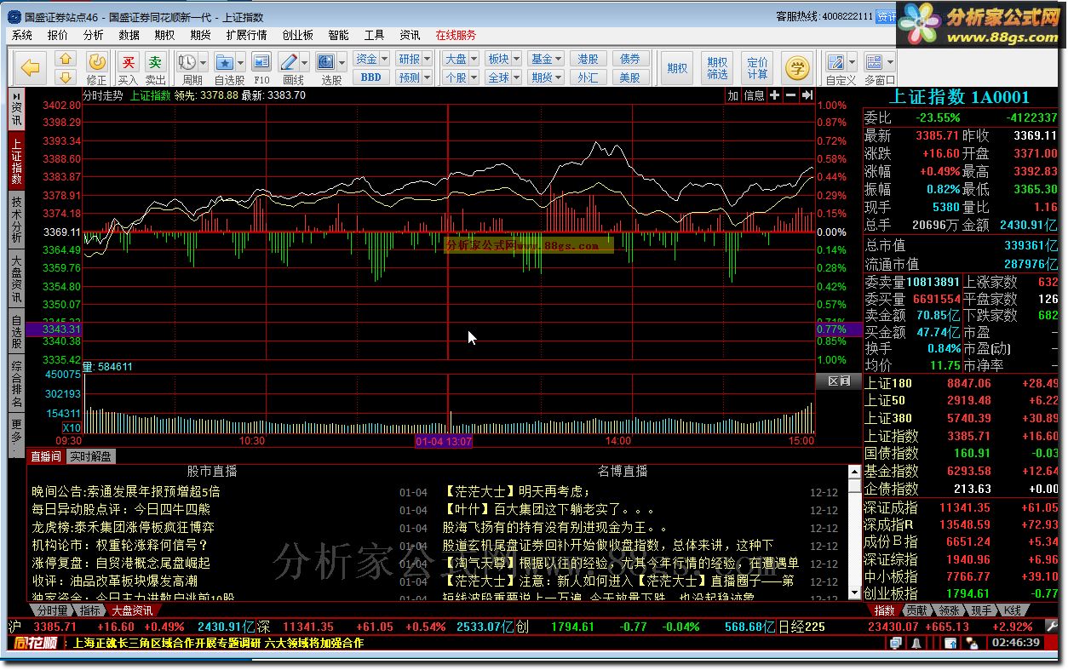The height and width of the screenshot is (670, 1068).
Task: Click the news panel scrollbar down arrow
Action: point(855,594)
